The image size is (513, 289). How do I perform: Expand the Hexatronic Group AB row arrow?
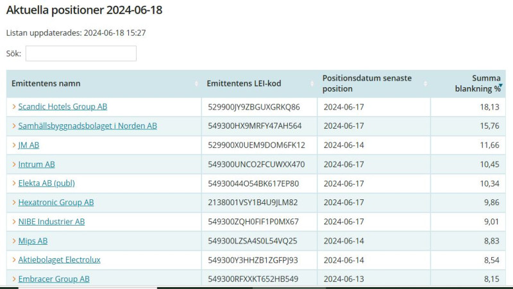pos(13,202)
